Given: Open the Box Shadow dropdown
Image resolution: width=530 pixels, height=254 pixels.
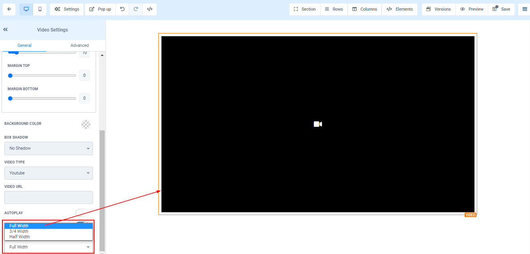Looking at the screenshot, I should (48, 148).
